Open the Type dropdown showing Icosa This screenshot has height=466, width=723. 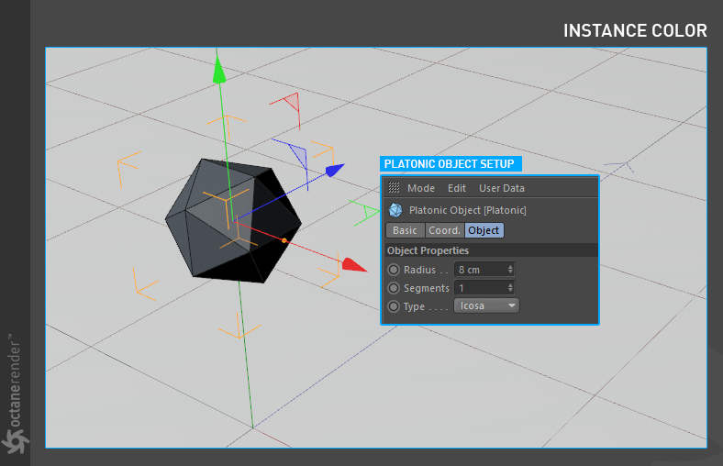click(486, 305)
